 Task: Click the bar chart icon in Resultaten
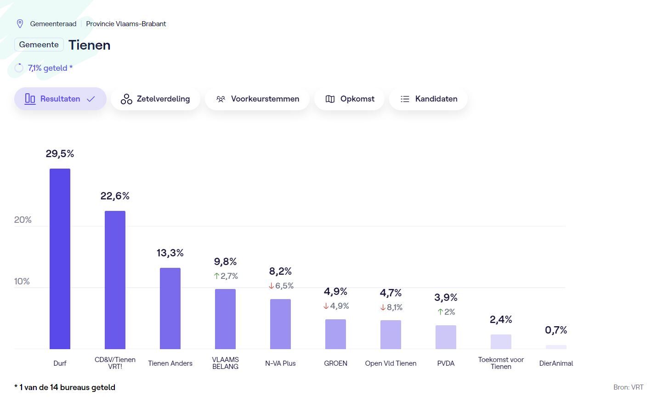pyautogui.click(x=30, y=99)
